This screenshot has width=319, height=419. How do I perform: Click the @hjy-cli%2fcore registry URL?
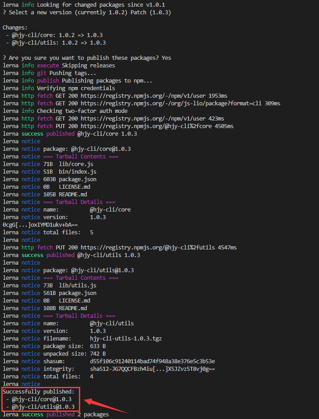[x=146, y=126]
